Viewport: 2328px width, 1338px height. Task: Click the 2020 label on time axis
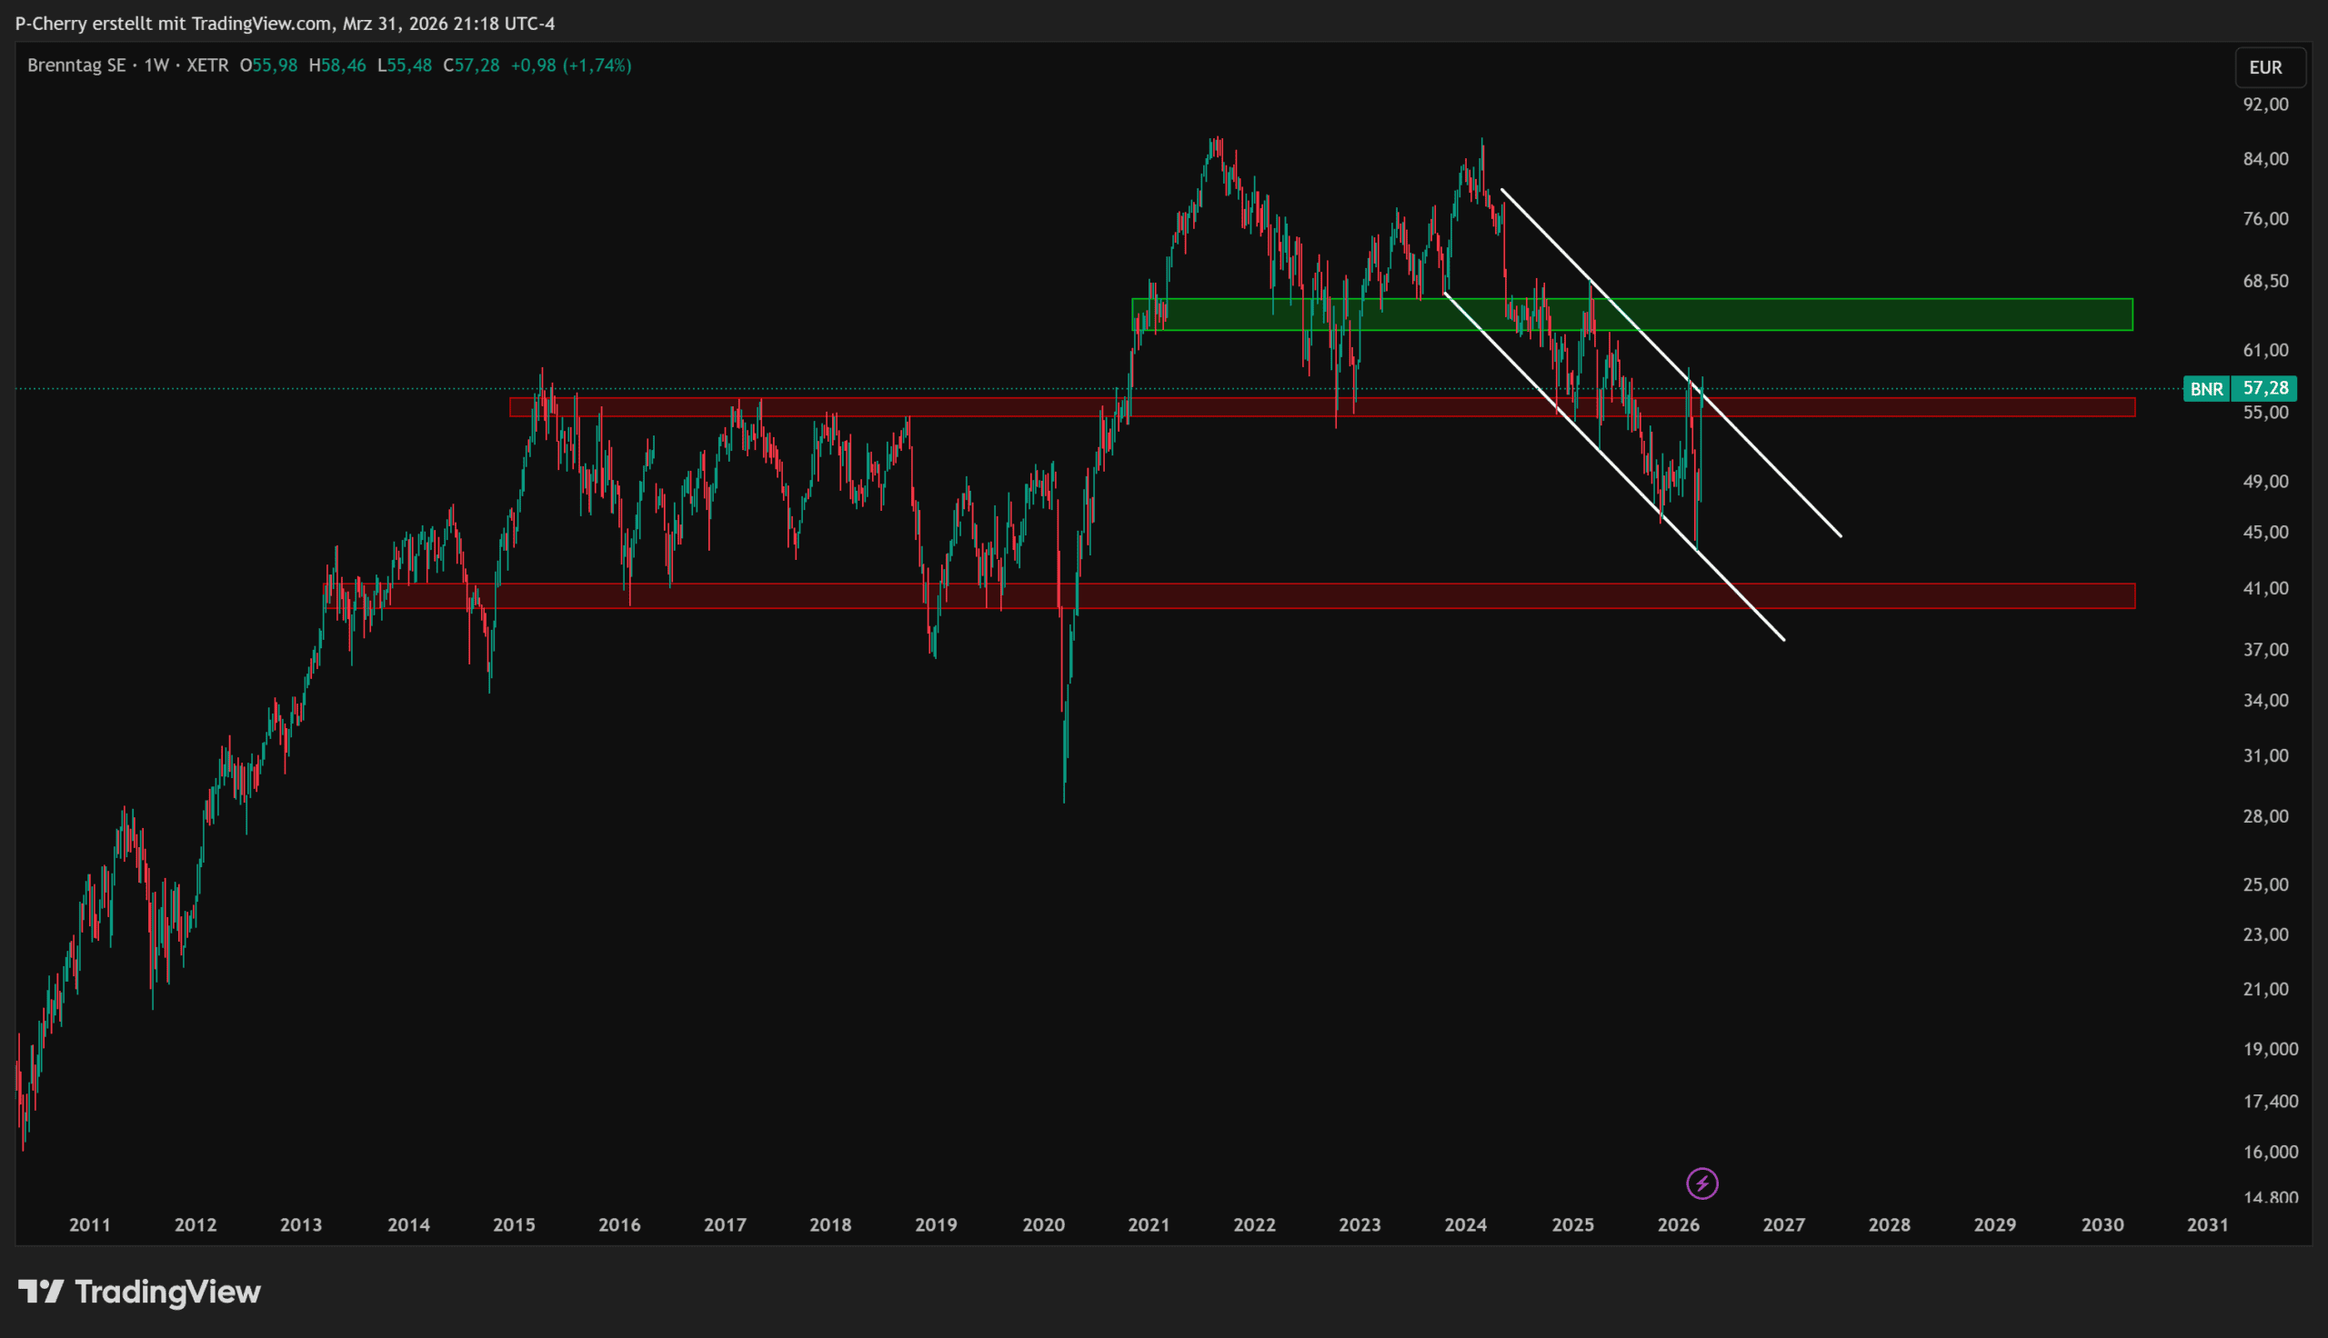pyautogui.click(x=1043, y=1225)
